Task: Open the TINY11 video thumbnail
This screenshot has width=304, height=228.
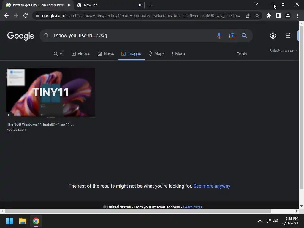Action: click(50, 93)
